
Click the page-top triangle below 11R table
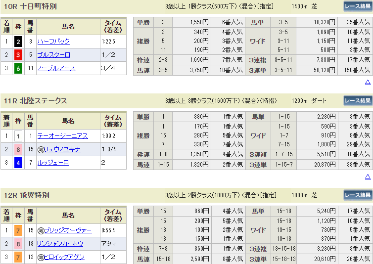pos(368,176)
